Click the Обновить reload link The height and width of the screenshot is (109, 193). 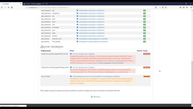(x=96, y=97)
